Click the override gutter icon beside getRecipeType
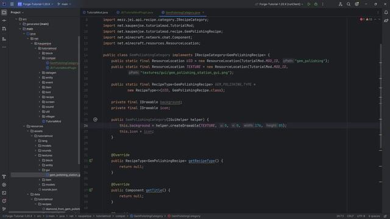Screen dimensions: 390x219 (91, 161)
